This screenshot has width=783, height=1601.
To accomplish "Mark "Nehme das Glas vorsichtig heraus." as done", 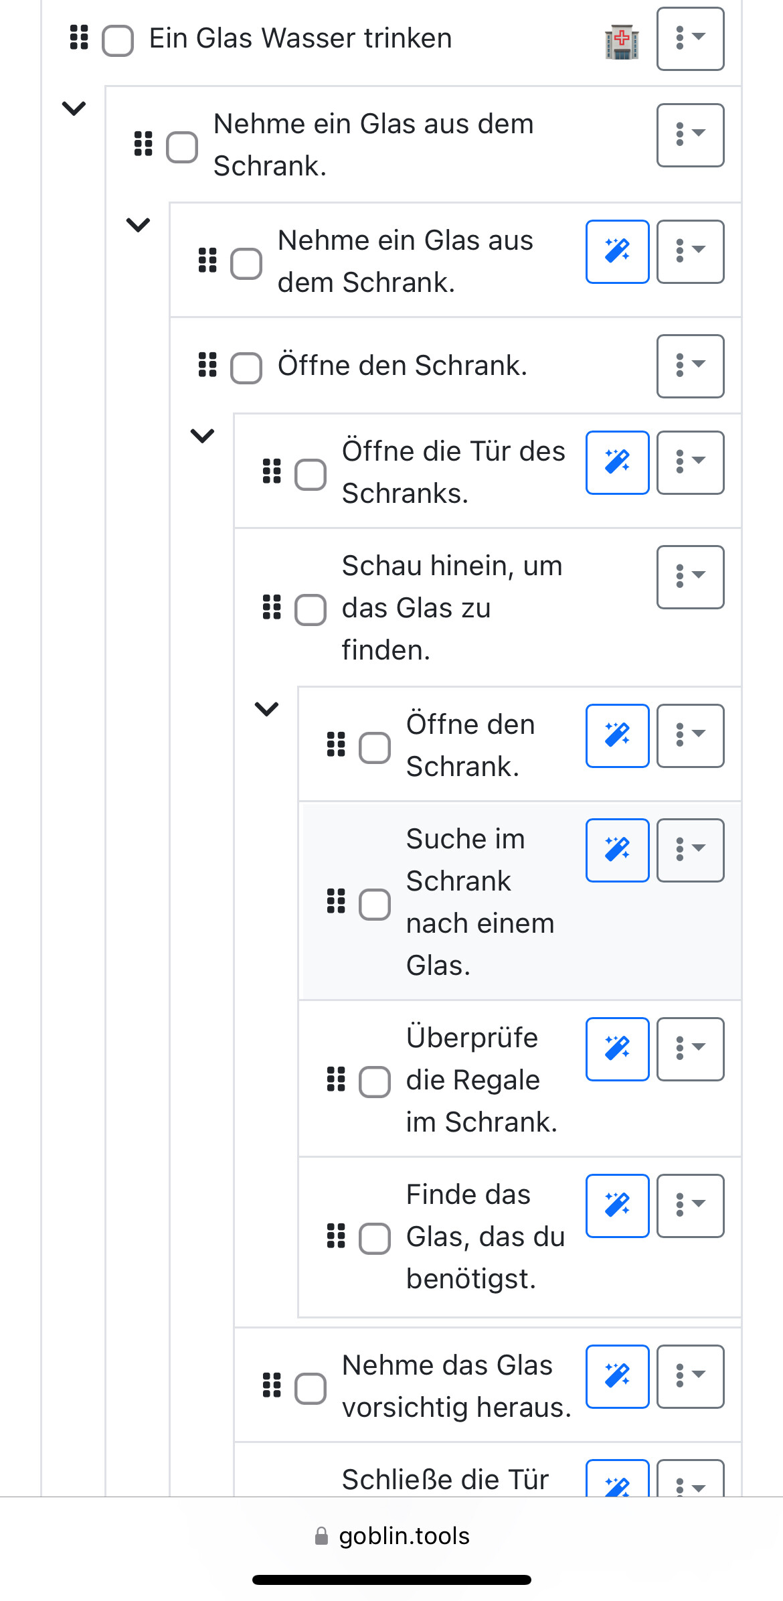I will pos(311,1388).
